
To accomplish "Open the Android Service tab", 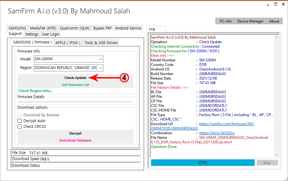I will coord(128,28).
